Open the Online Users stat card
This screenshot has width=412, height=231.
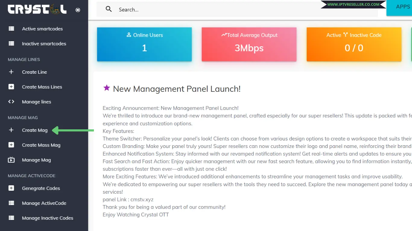coord(144,44)
